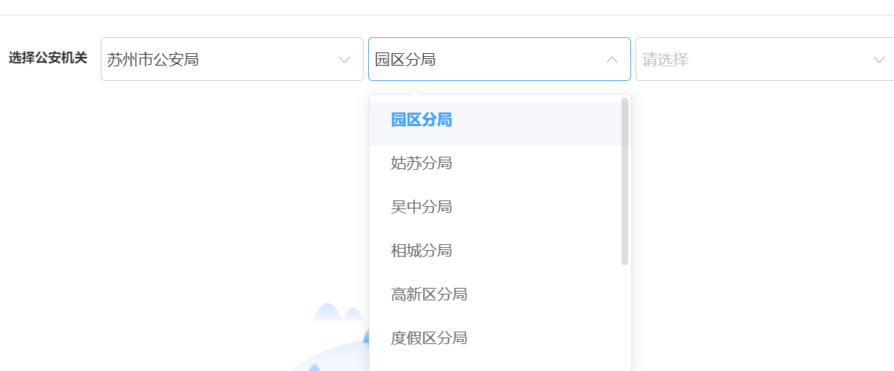
Task: Click the dropdown list scrollbar thumb
Action: tap(624, 182)
